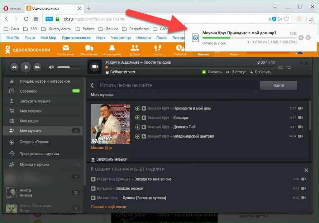The width and height of the screenshot is (319, 223).
Task: Reload the current page
Action: [26, 19]
